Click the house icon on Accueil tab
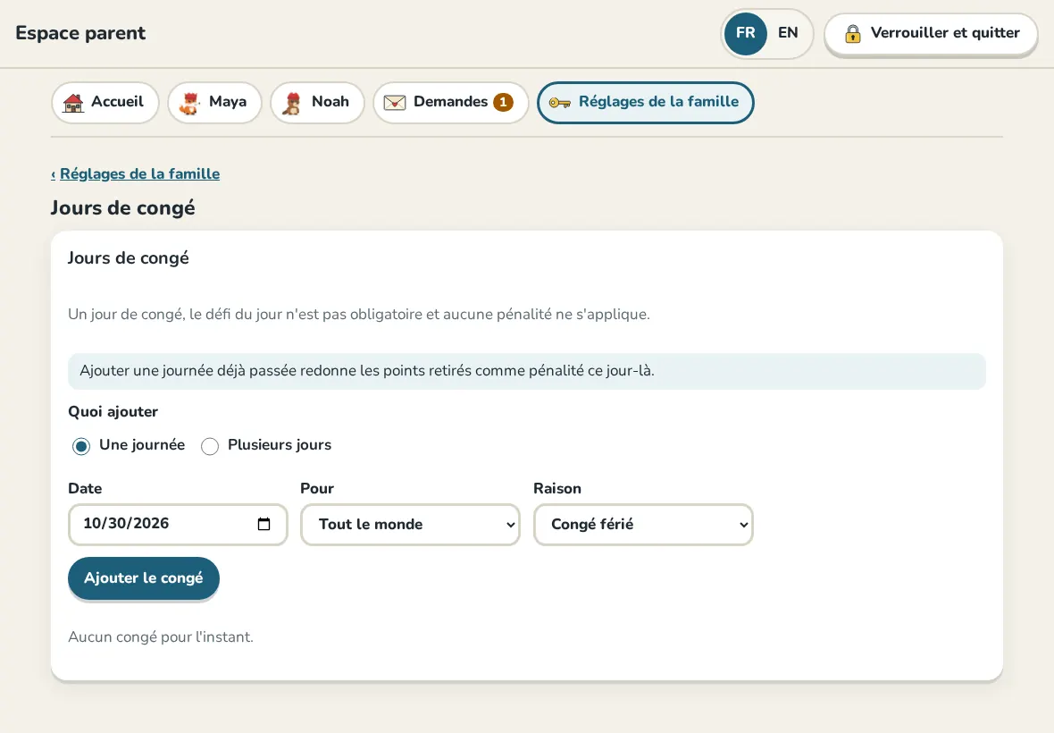1054x733 pixels. coord(73,103)
